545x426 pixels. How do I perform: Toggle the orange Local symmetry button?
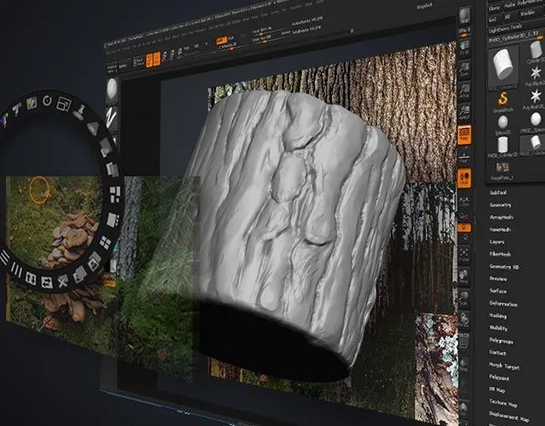tap(465, 178)
